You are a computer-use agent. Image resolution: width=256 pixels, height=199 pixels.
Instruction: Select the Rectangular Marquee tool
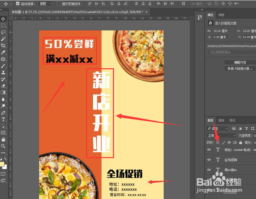3,25
